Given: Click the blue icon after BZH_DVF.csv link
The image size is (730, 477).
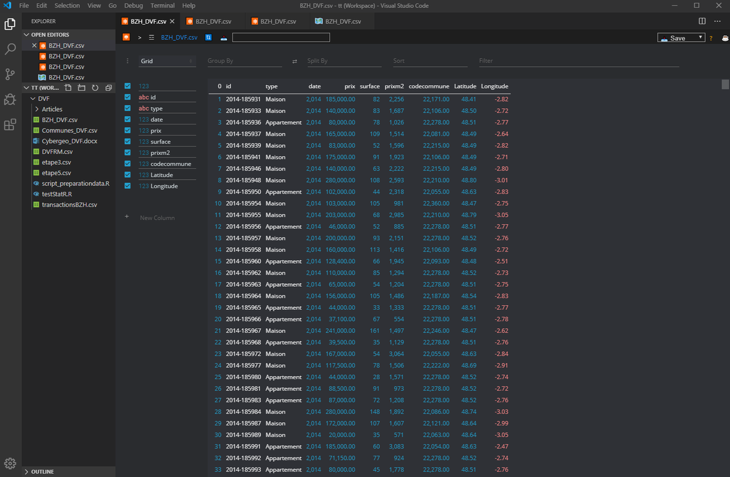Looking at the screenshot, I should [x=209, y=37].
